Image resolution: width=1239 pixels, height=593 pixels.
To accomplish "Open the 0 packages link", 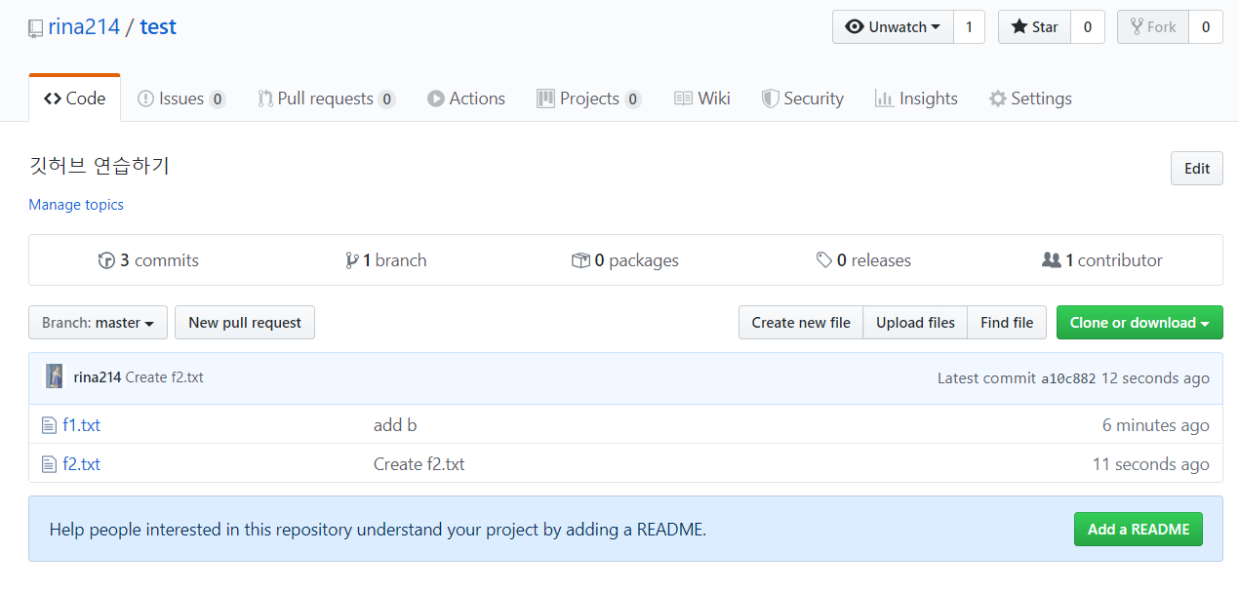I will pyautogui.click(x=625, y=260).
